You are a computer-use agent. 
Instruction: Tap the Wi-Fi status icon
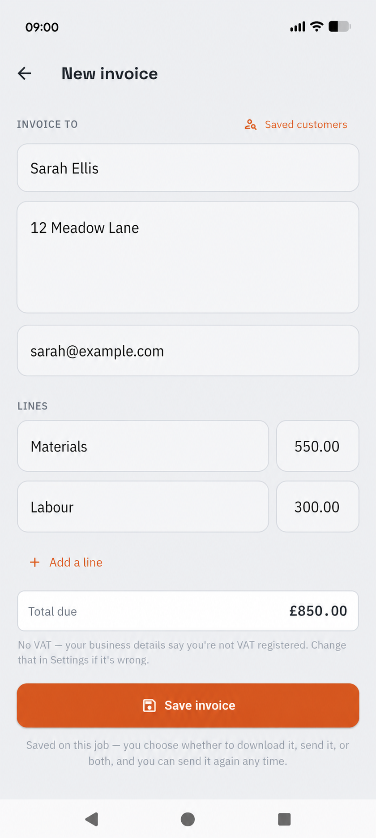(x=317, y=27)
